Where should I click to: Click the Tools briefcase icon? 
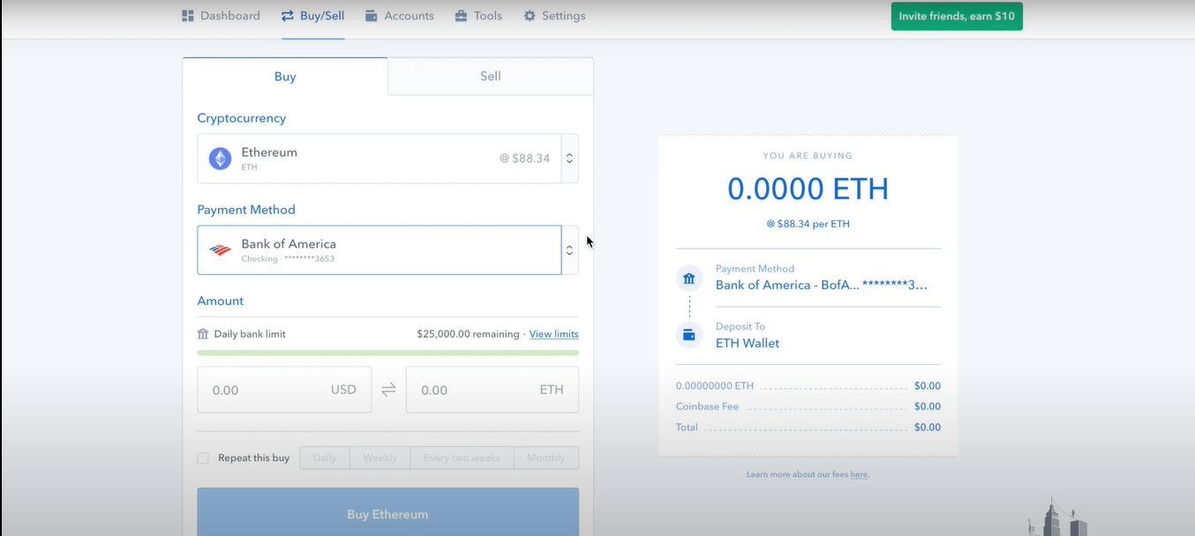pyautogui.click(x=461, y=16)
